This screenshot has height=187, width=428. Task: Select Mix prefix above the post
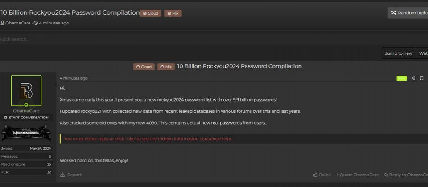(x=166, y=67)
